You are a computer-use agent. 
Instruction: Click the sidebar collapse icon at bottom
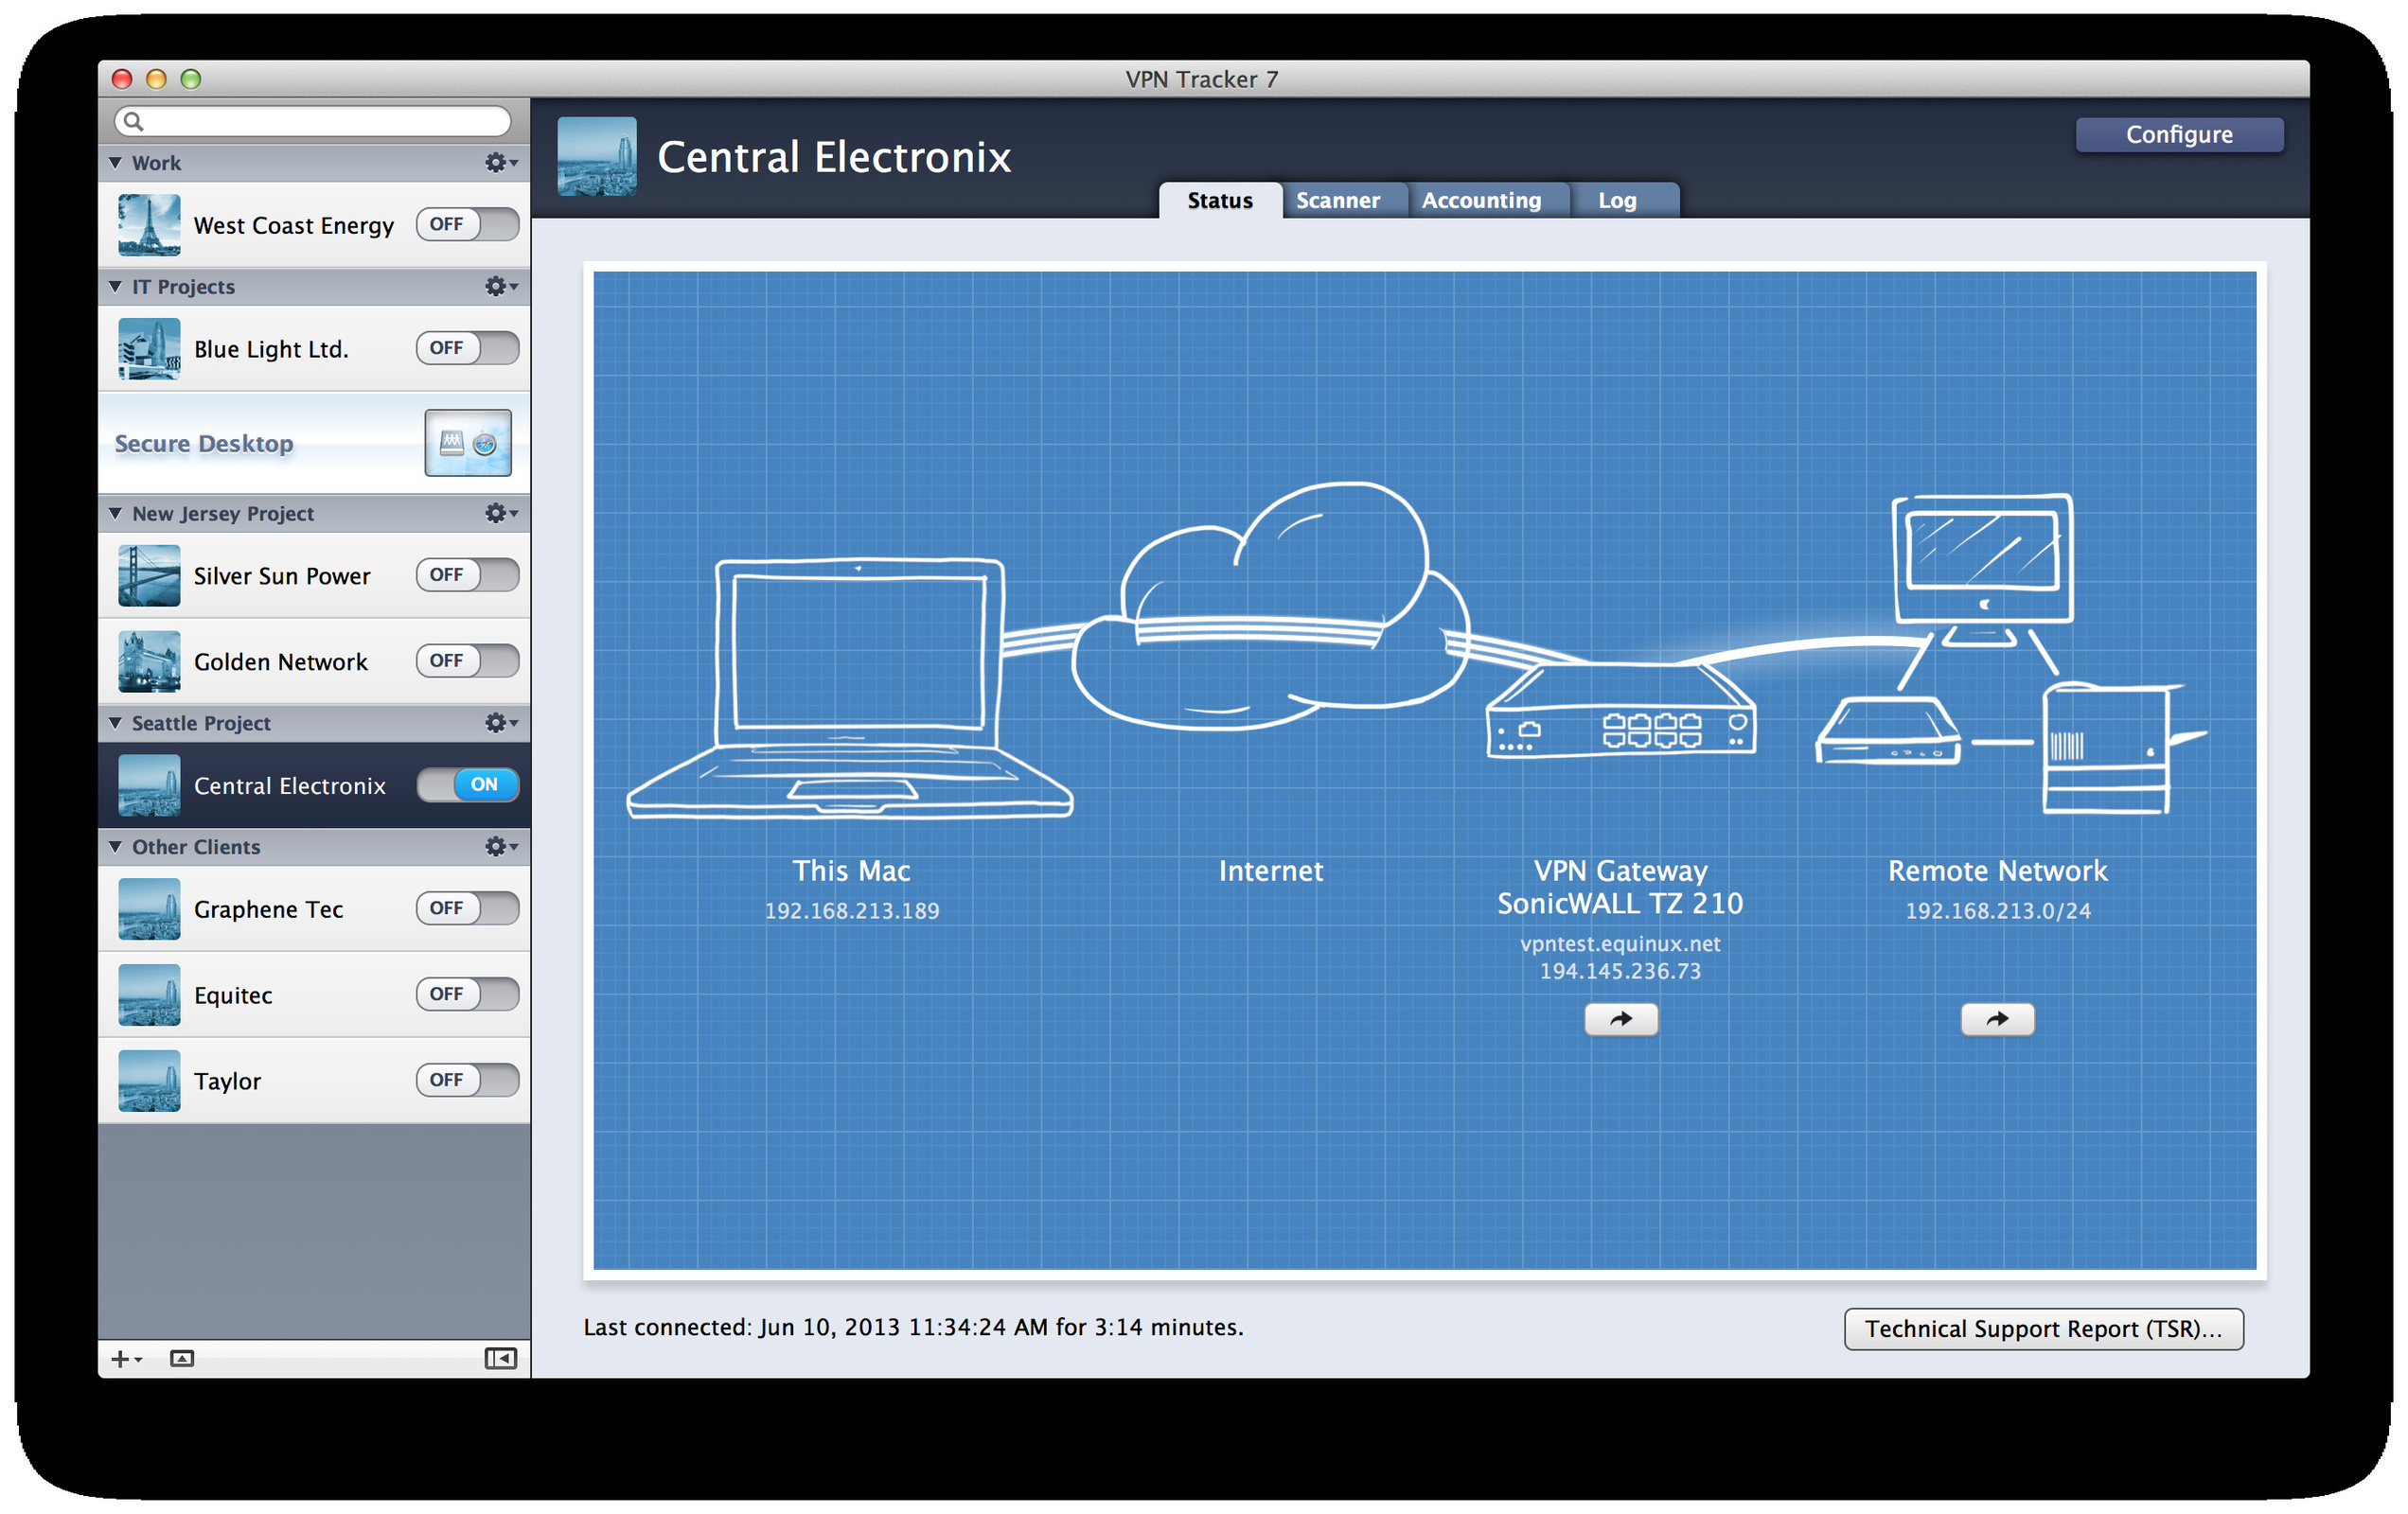pyautogui.click(x=500, y=1358)
